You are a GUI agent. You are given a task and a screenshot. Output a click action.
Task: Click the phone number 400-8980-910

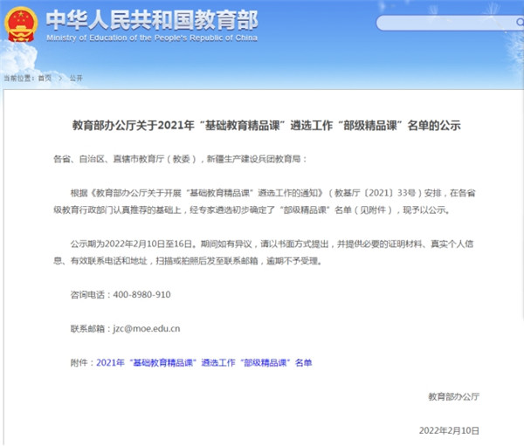(141, 294)
